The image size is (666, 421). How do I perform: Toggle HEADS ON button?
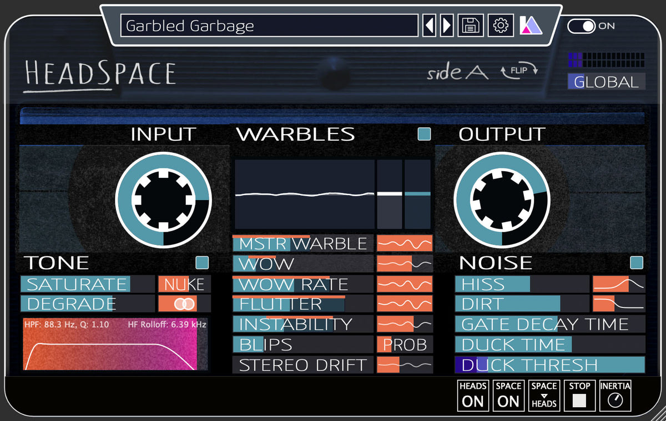473,396
